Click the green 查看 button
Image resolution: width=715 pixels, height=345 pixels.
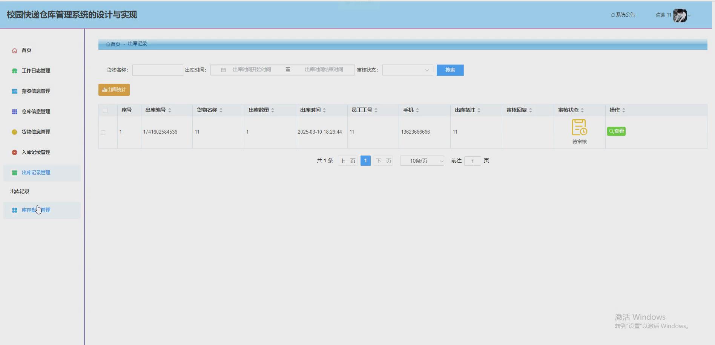tap(616, 131)
